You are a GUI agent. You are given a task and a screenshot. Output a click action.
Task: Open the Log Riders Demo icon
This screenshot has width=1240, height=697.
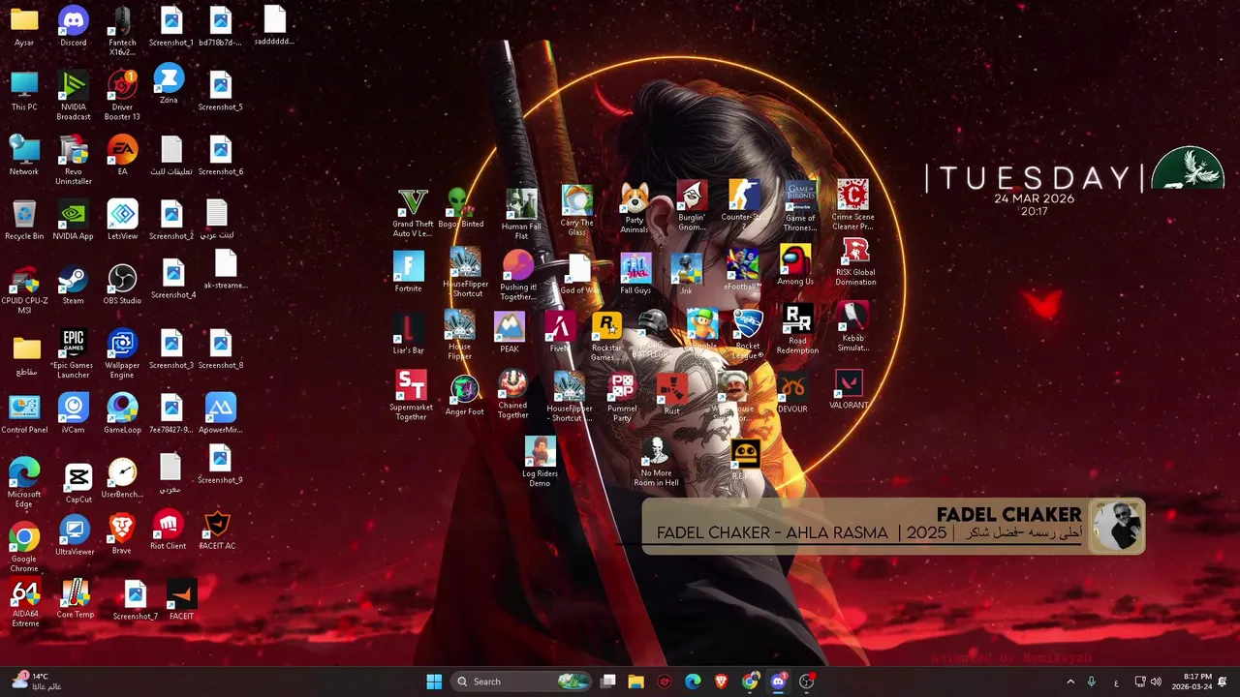[x=540, y=461]
